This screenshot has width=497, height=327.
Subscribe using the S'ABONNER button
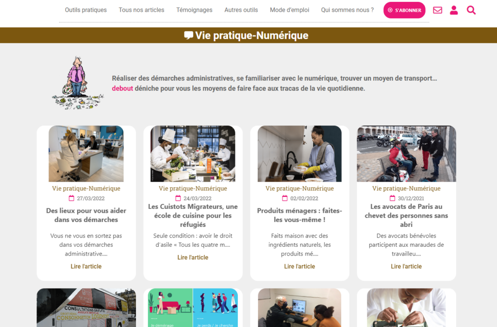pyautogui.click(x=404, y=10)
